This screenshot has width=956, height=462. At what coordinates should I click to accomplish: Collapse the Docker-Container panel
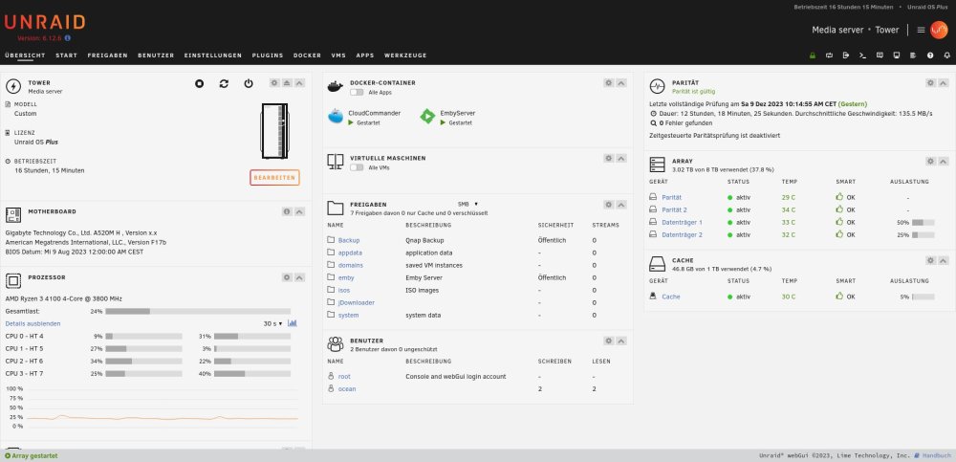click(x=621, y=83)
